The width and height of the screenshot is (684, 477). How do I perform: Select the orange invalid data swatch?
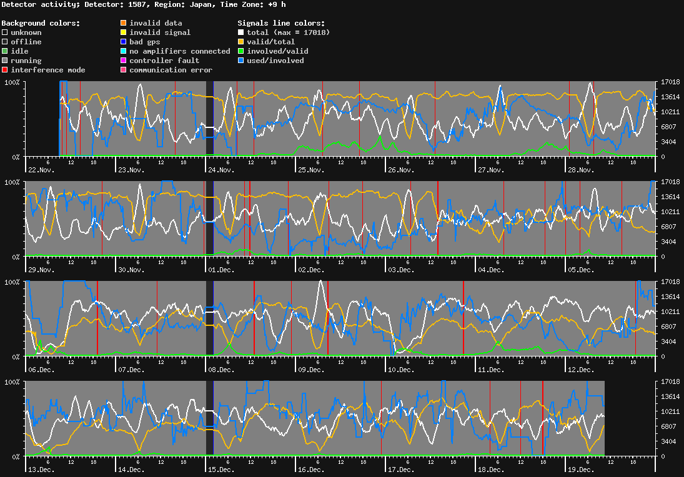124,23
